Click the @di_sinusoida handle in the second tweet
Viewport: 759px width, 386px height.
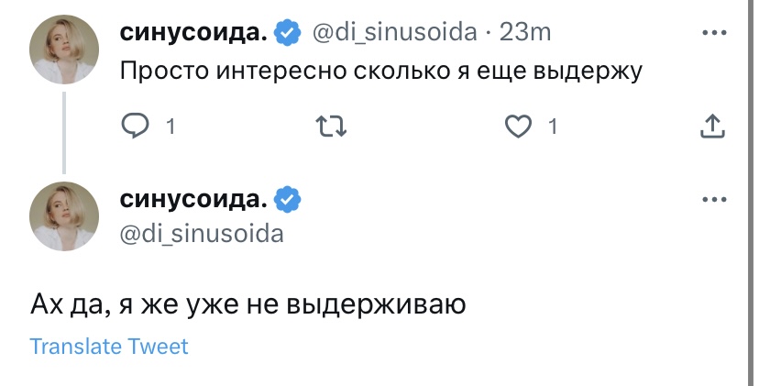202,234
